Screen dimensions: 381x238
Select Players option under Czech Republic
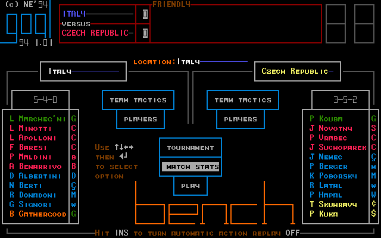click(x=241, y=119)
